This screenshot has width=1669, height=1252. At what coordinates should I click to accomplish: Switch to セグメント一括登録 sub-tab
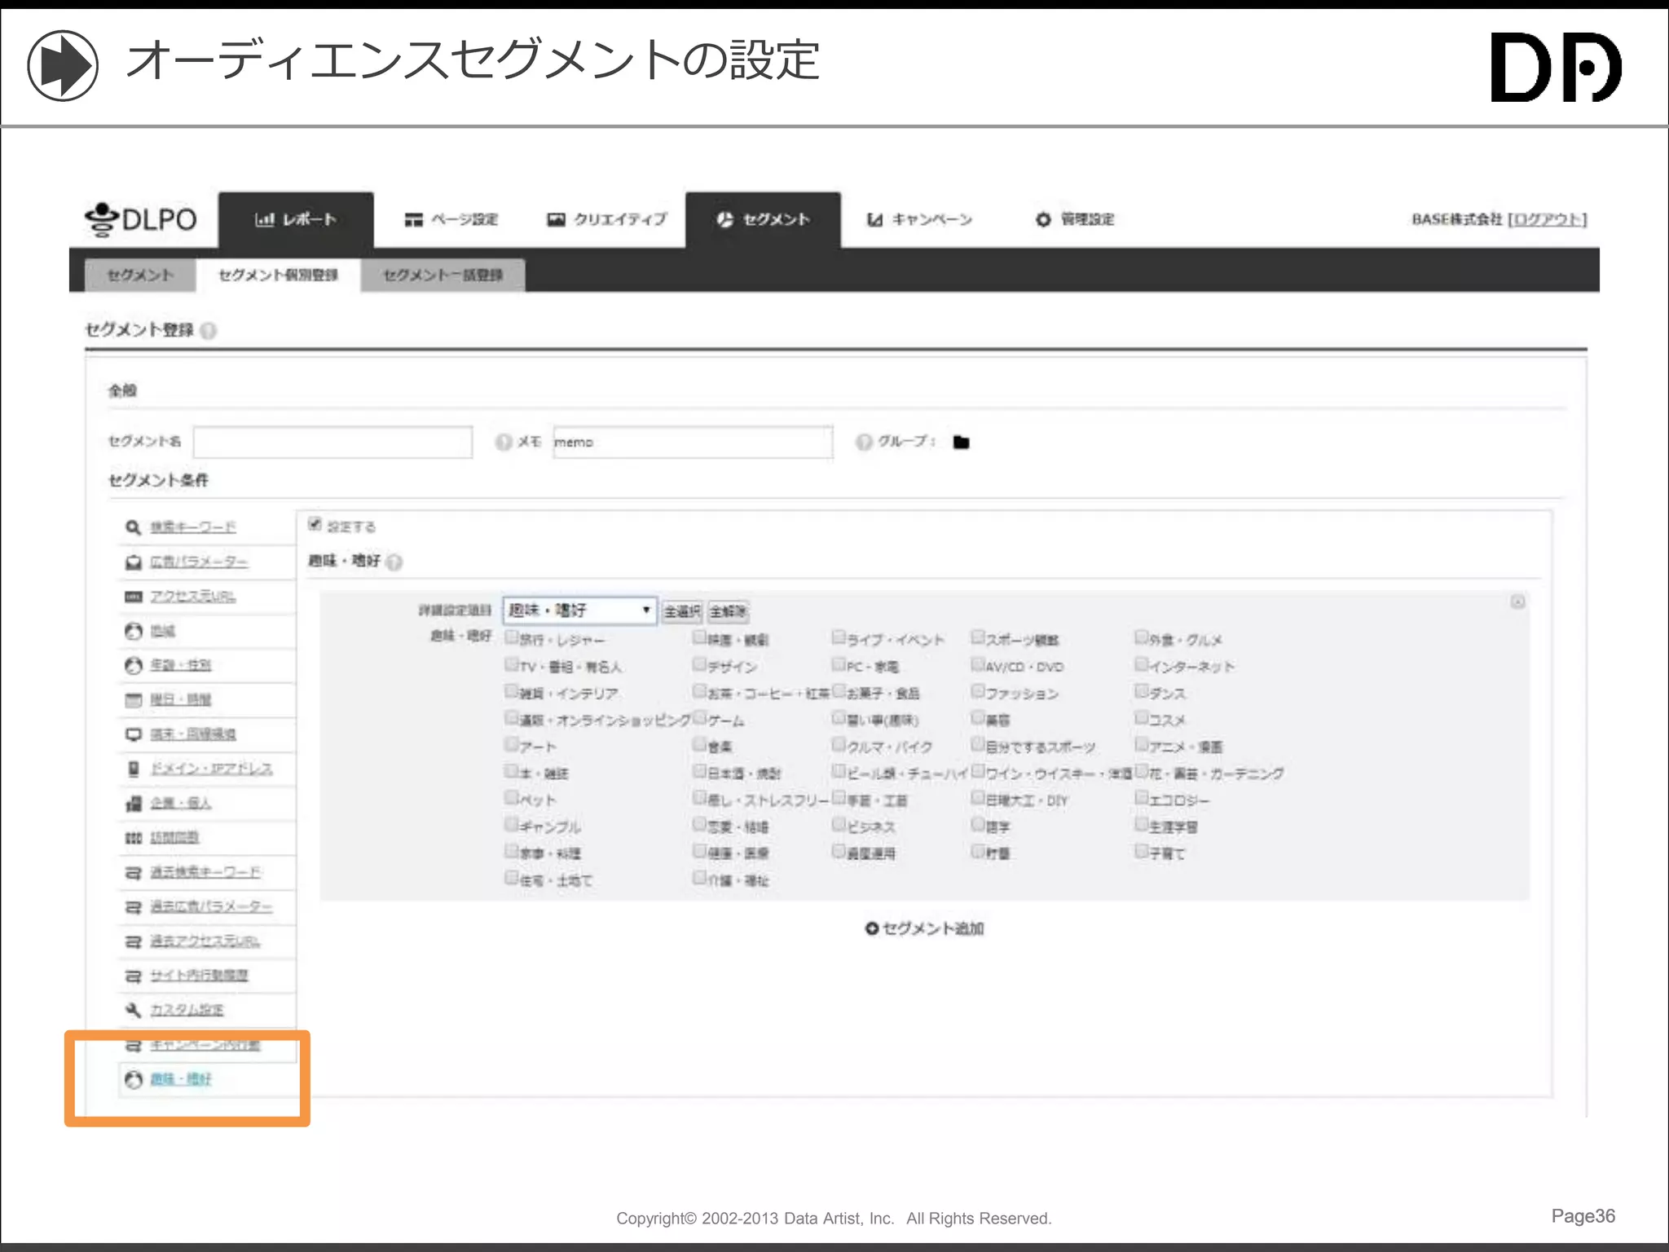tap(443, 276)
